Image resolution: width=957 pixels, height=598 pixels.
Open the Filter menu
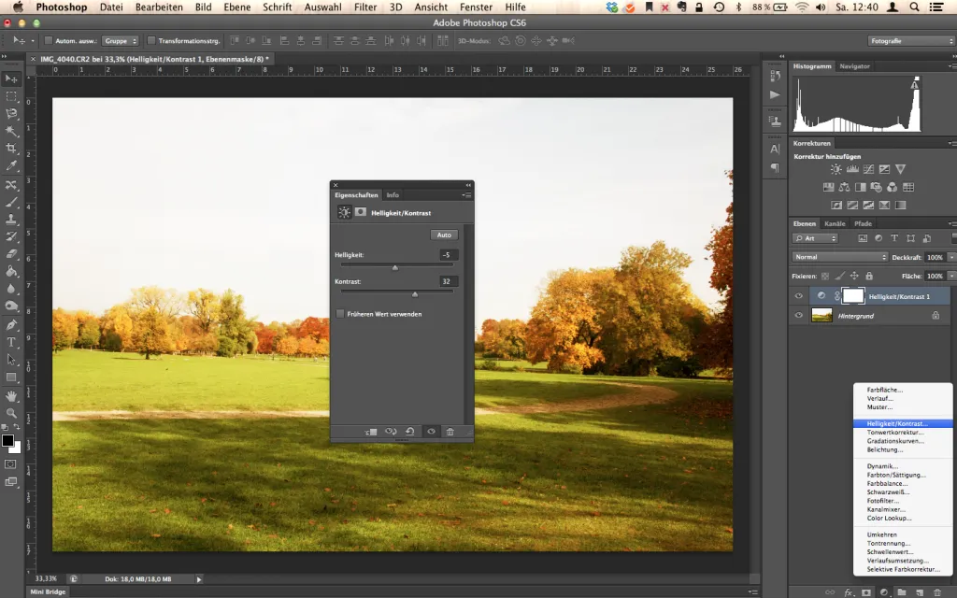[365, 7]
